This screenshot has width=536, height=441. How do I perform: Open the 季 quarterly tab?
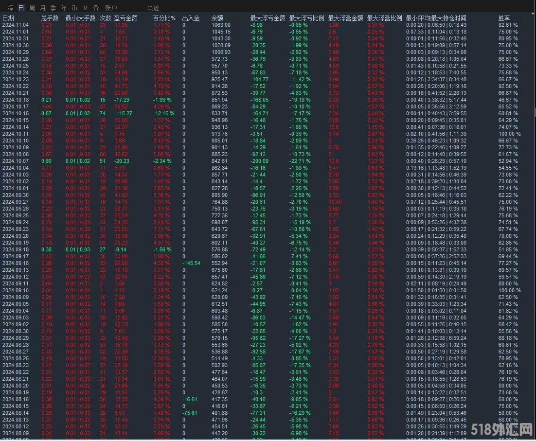coord(53,7)
